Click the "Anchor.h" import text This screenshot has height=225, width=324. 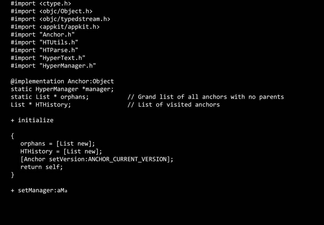57,35
